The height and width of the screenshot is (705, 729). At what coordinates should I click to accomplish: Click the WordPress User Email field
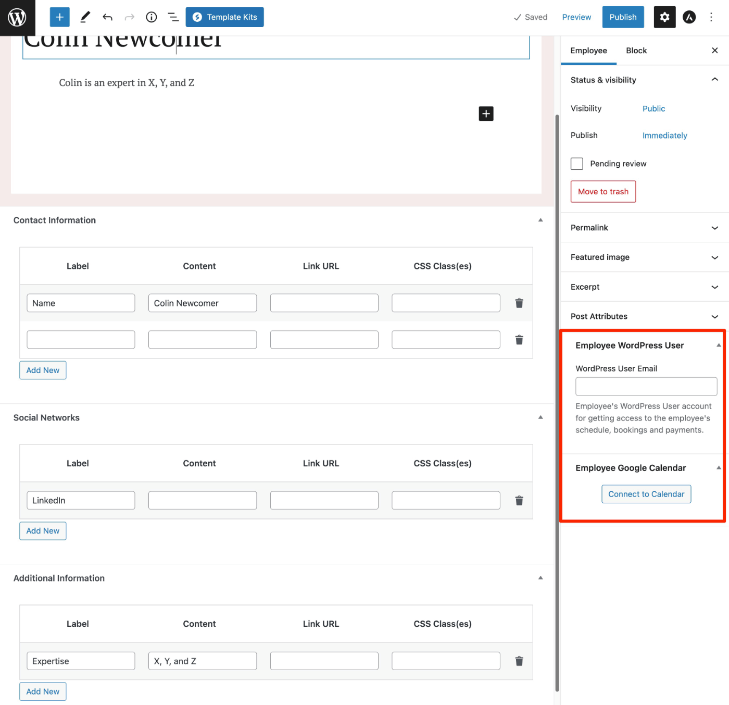coord(646,387)
